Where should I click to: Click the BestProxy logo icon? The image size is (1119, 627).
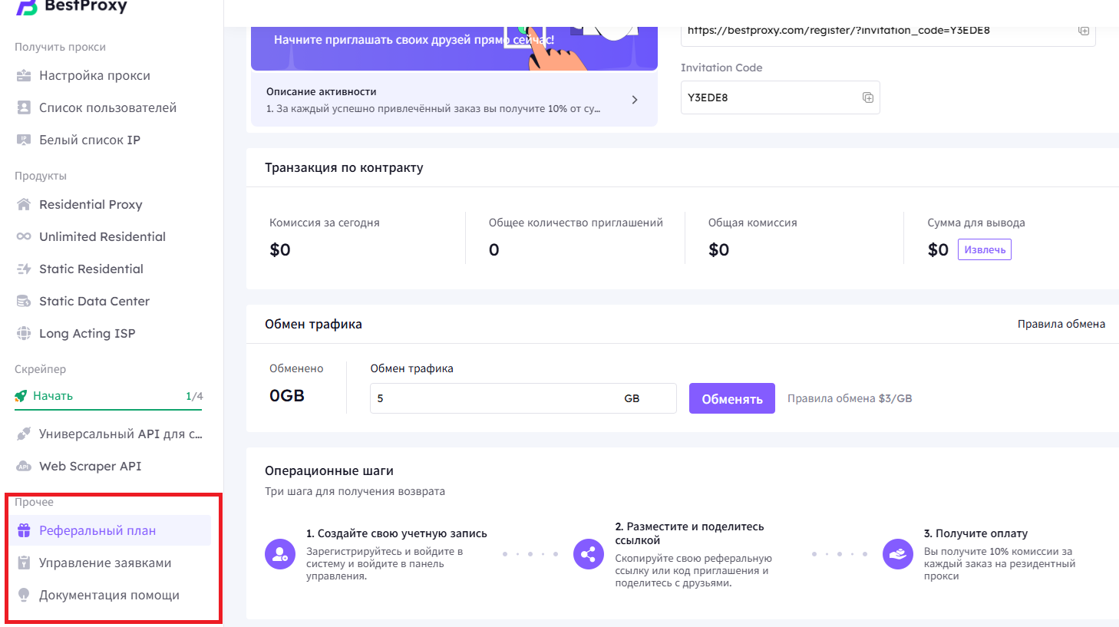pyautogui.click(x=27, y=7)
